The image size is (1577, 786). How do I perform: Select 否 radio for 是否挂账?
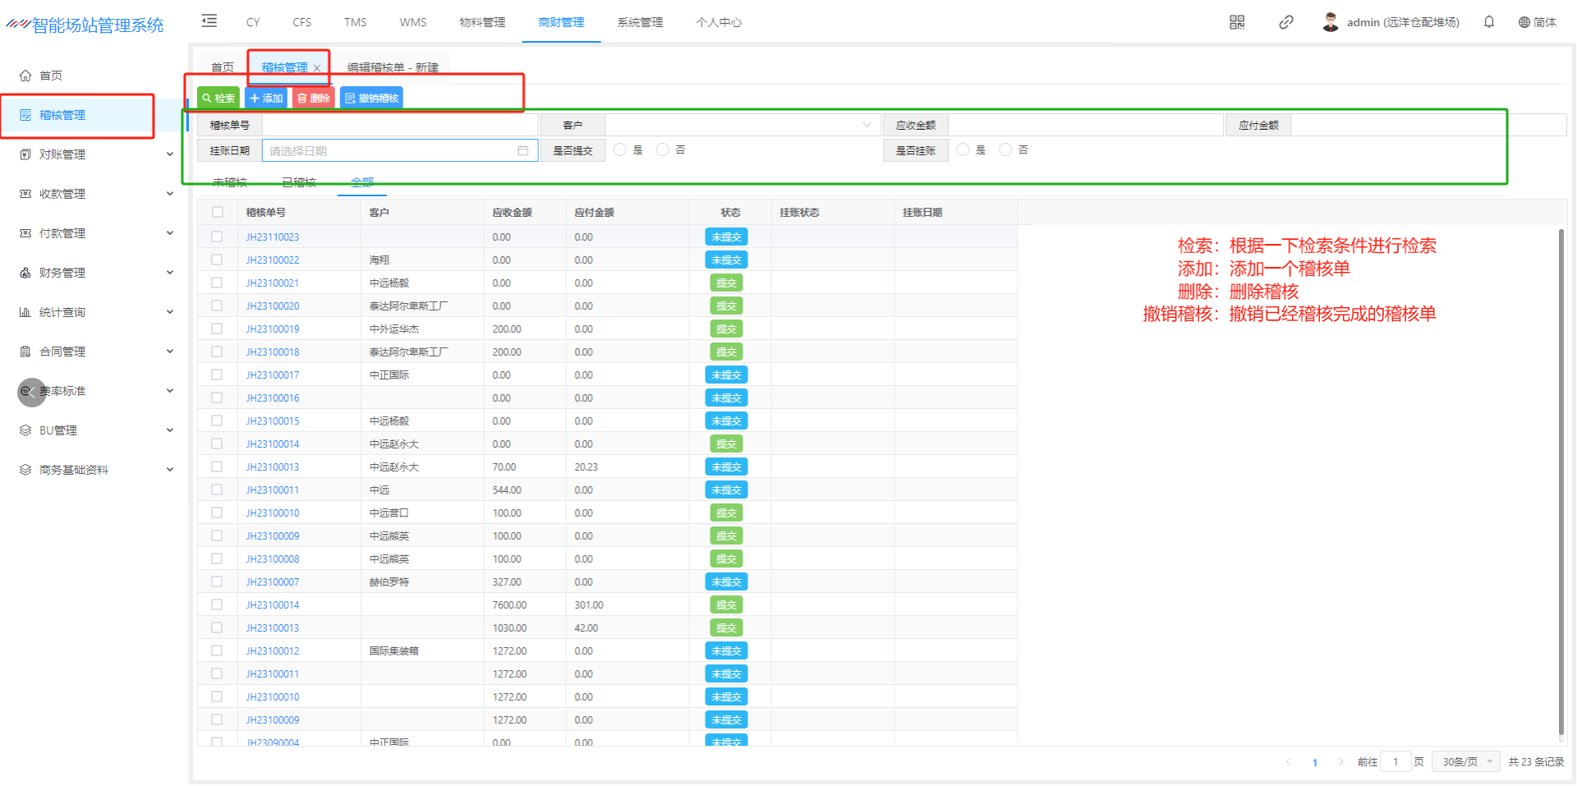click(1005, 149)
